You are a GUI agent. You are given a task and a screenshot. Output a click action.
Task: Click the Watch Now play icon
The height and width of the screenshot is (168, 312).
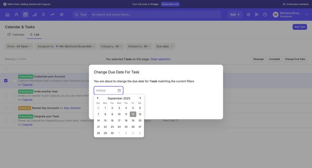point(5,4)
